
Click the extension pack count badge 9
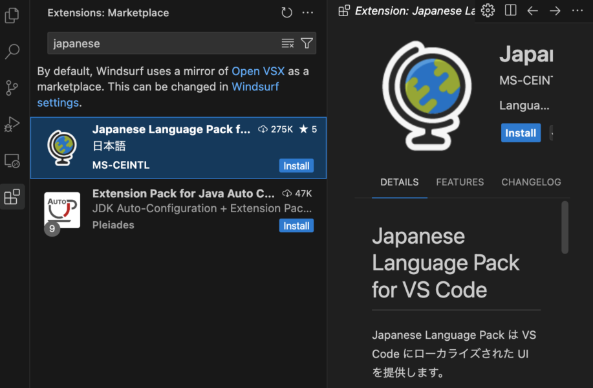[52, 228]
